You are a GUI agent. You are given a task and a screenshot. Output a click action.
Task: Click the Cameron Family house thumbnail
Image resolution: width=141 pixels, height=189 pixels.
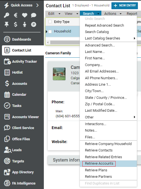coord(59,74)
